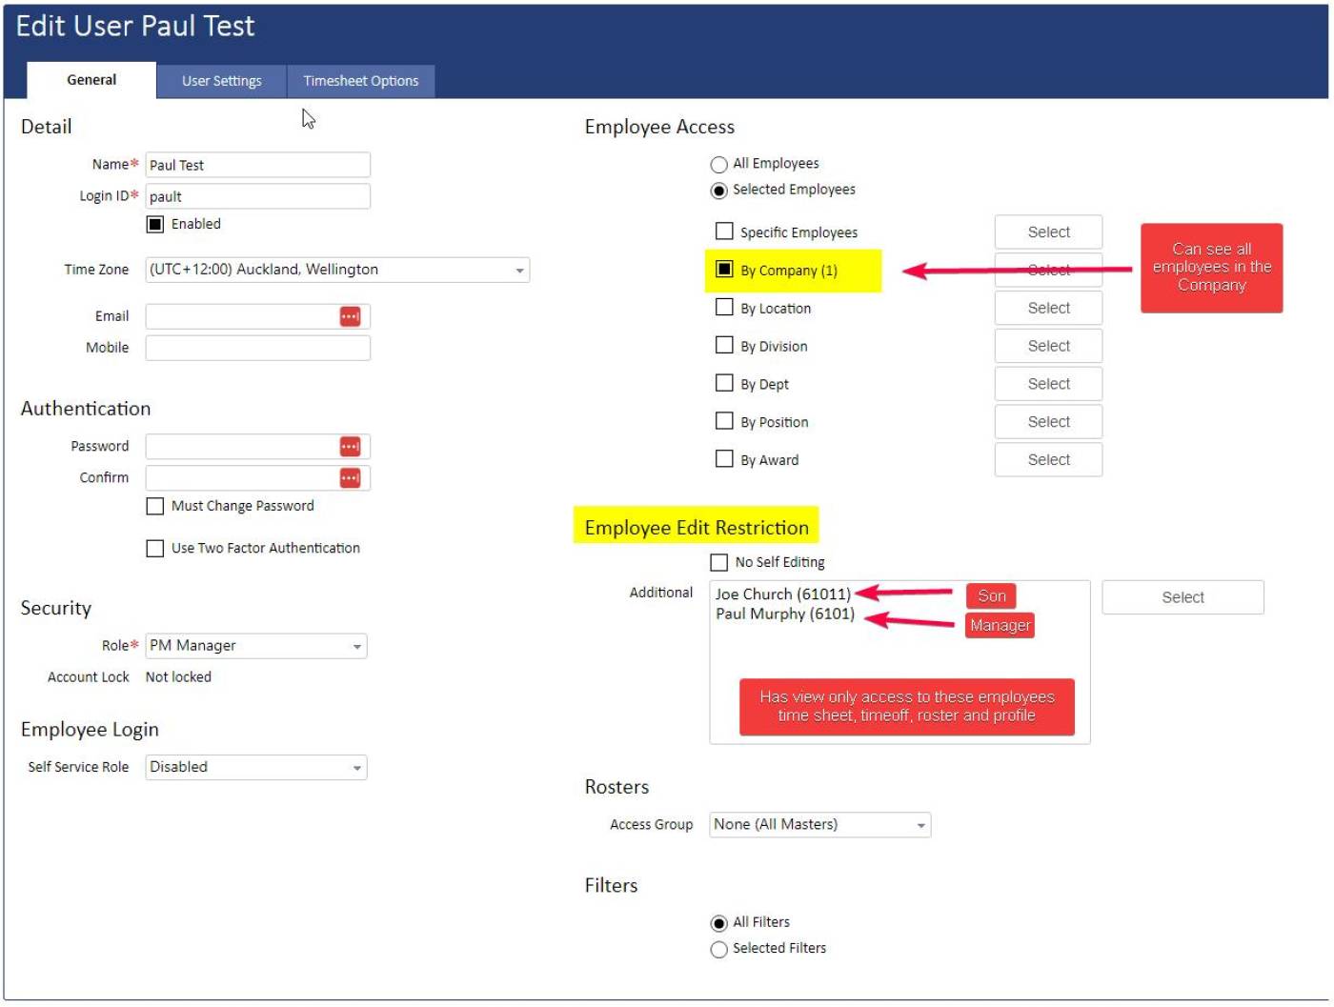The image size is (1334, 1007).
Task: Enable Must Change Password option
Action: click(x=155, y=507)
